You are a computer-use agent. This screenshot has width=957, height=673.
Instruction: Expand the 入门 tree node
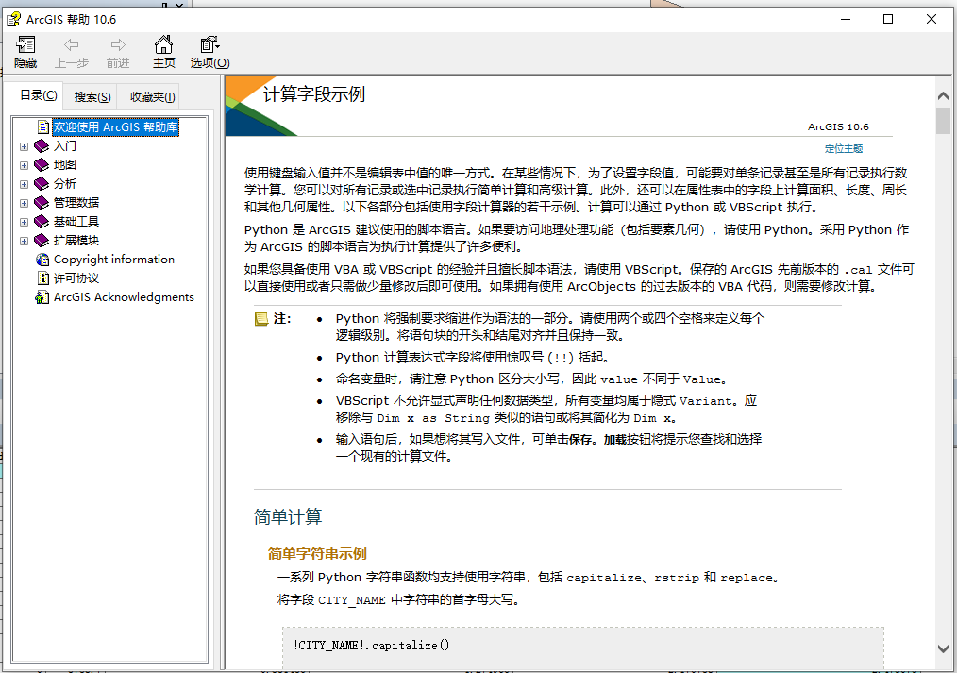click(24, 146)
